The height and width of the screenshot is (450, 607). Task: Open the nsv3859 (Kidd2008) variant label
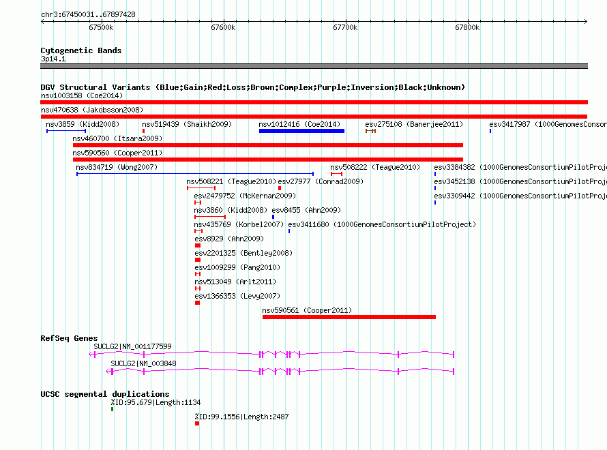coord(83,124)
